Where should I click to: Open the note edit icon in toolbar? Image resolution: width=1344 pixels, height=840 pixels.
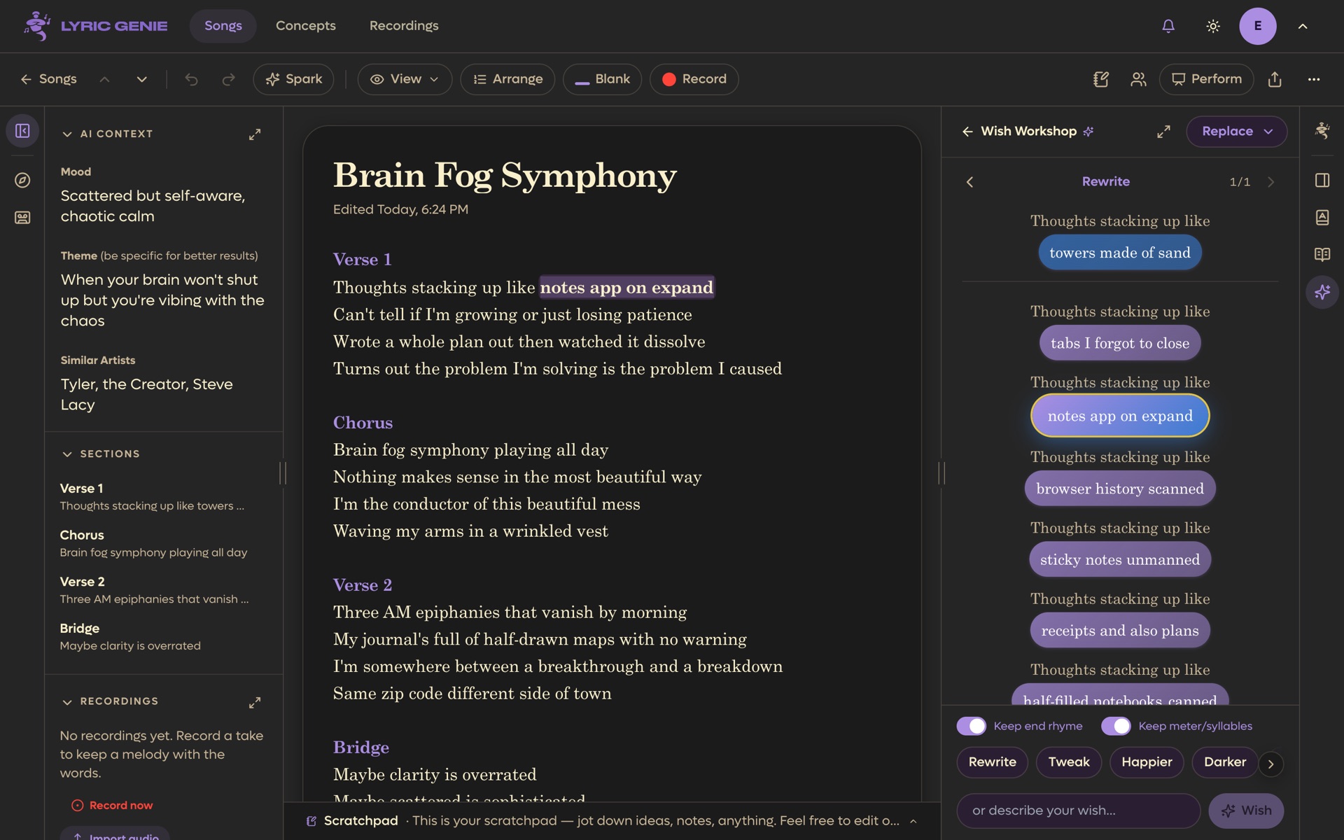point(1101,79)
